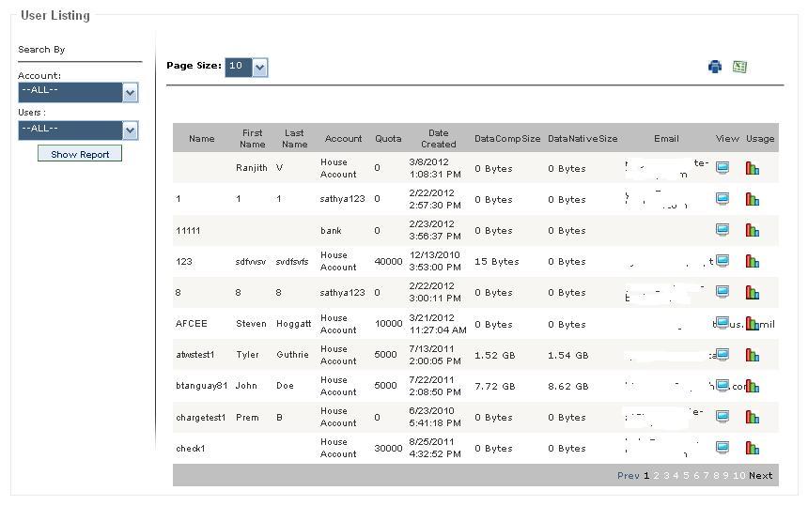Click View icon for atwstest1 row

pos(723,354)
